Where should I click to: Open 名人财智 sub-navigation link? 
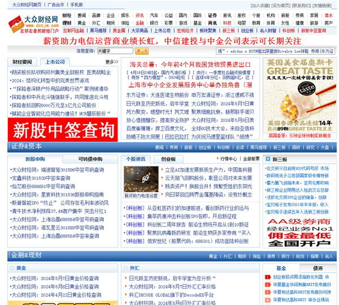(x=268, y=30)
